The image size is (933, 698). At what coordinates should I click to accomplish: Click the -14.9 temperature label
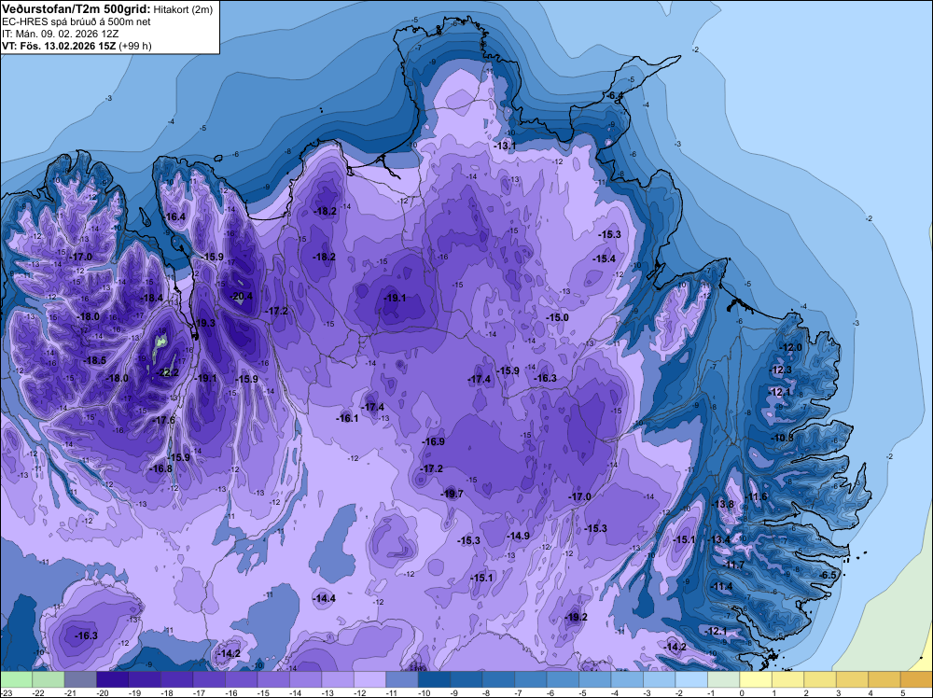click(x=518, y=537)
